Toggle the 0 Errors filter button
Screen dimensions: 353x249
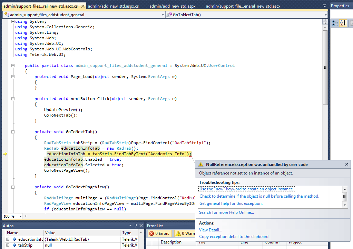(x=159, y=233)
